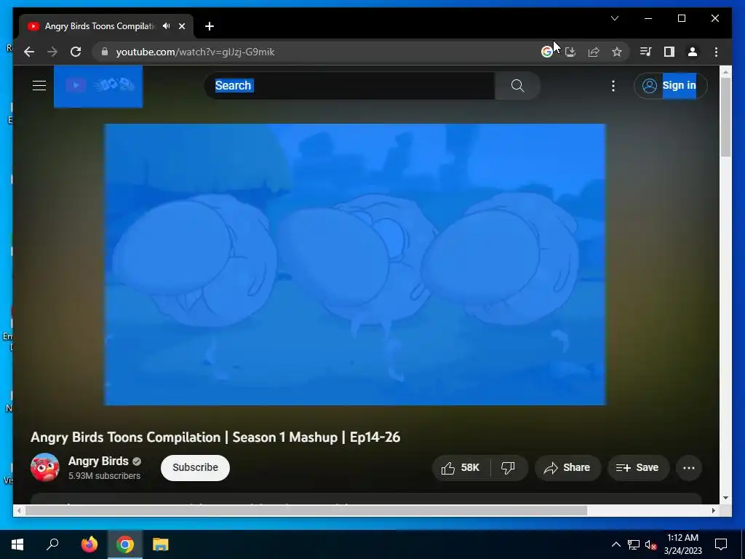Click the 5.93M subscribers text
Viewport: 745px width, 559px height.
point(105,476)
